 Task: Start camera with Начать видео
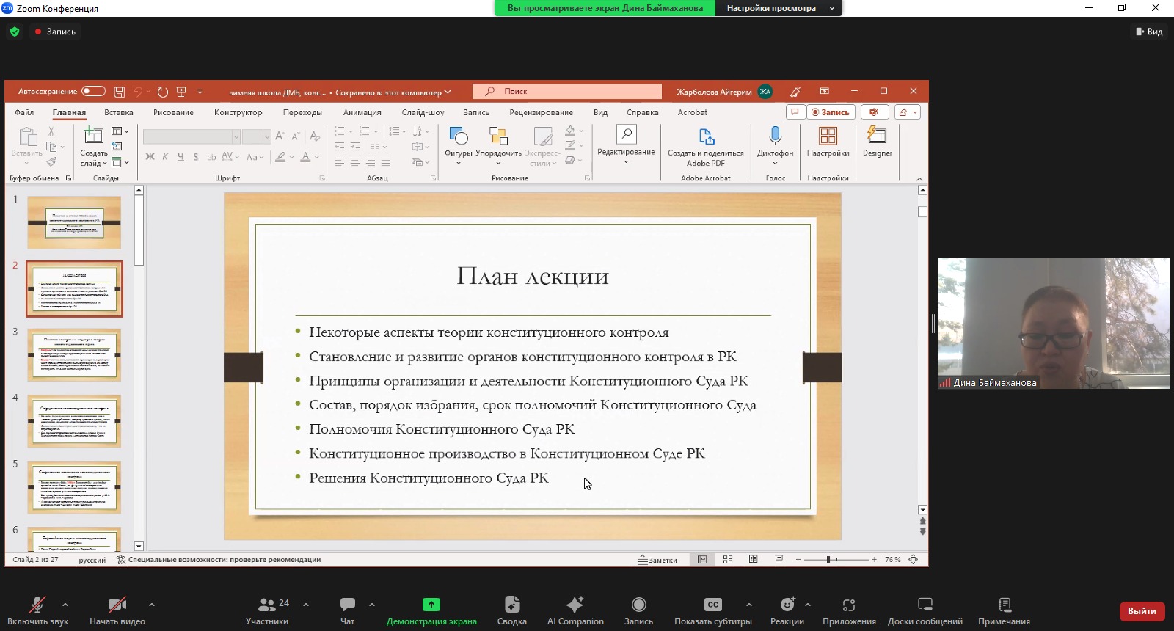tap(117, 610)
